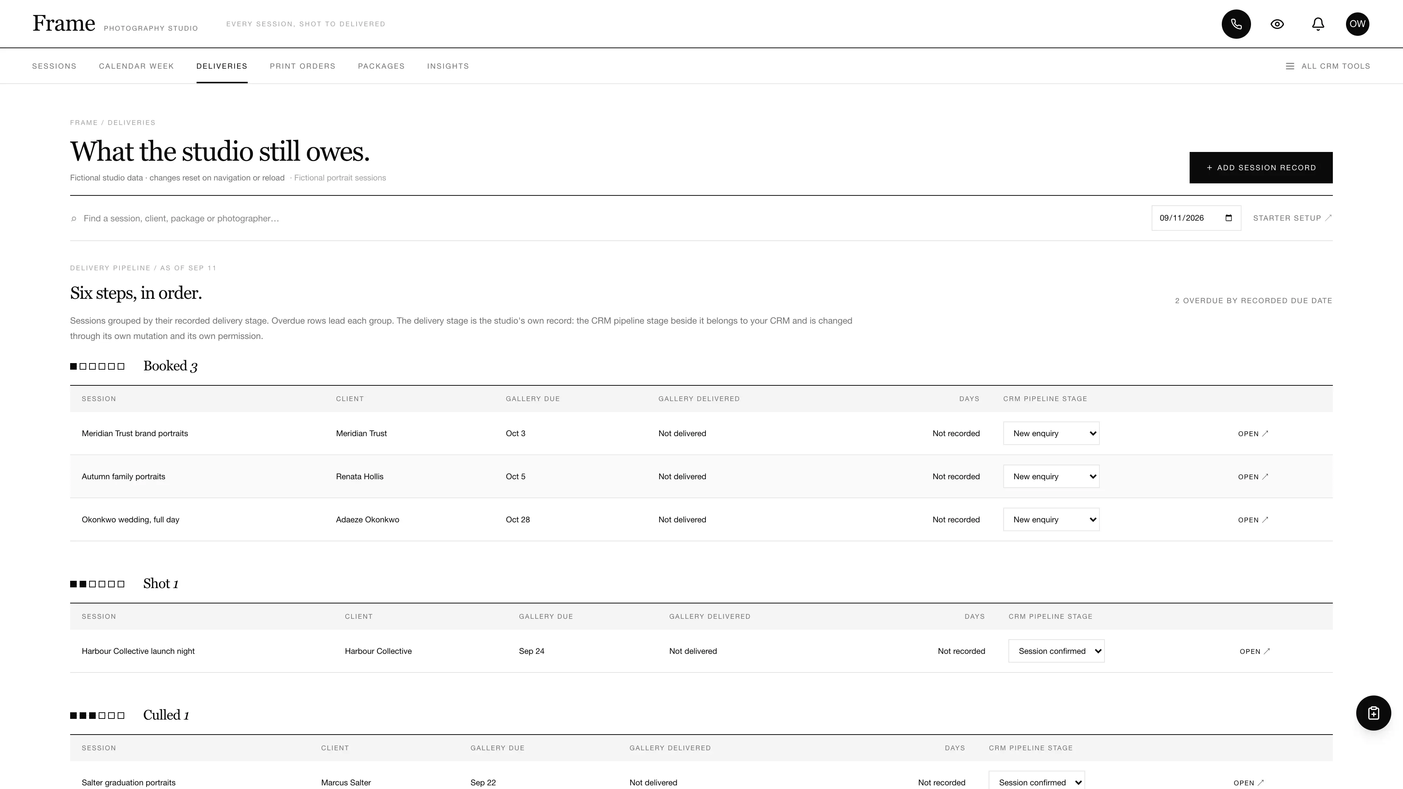Click the Deliveries breadcrumb text

[x=131, y=122]
